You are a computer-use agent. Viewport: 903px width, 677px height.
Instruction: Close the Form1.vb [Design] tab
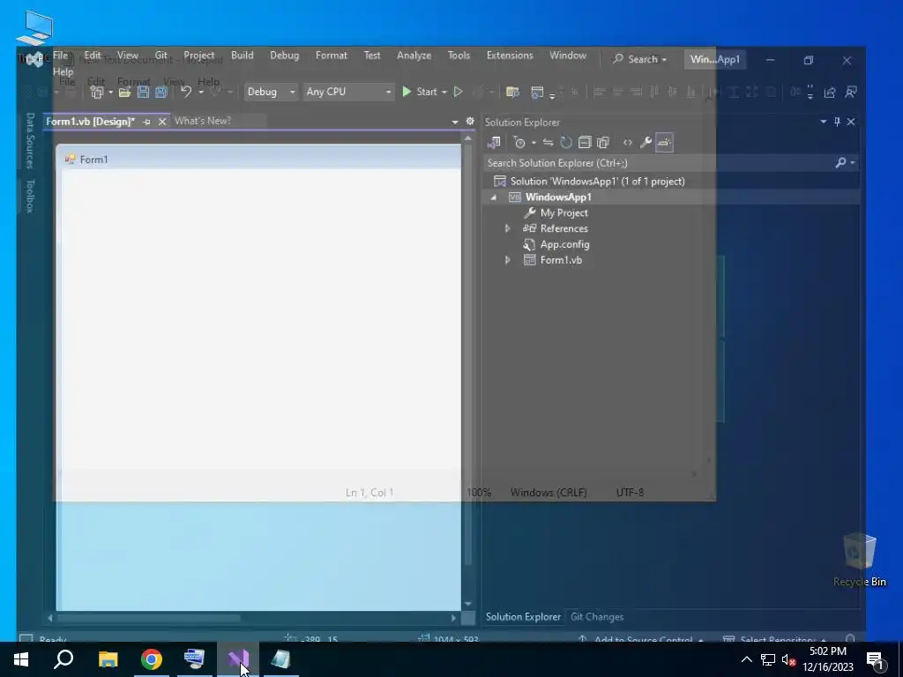click(x=162, y=122)
